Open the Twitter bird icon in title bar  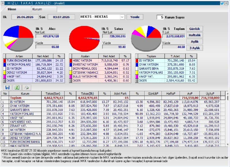[222, 3]
